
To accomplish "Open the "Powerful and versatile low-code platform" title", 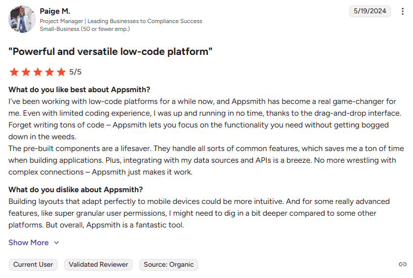I will coord(110,51).
